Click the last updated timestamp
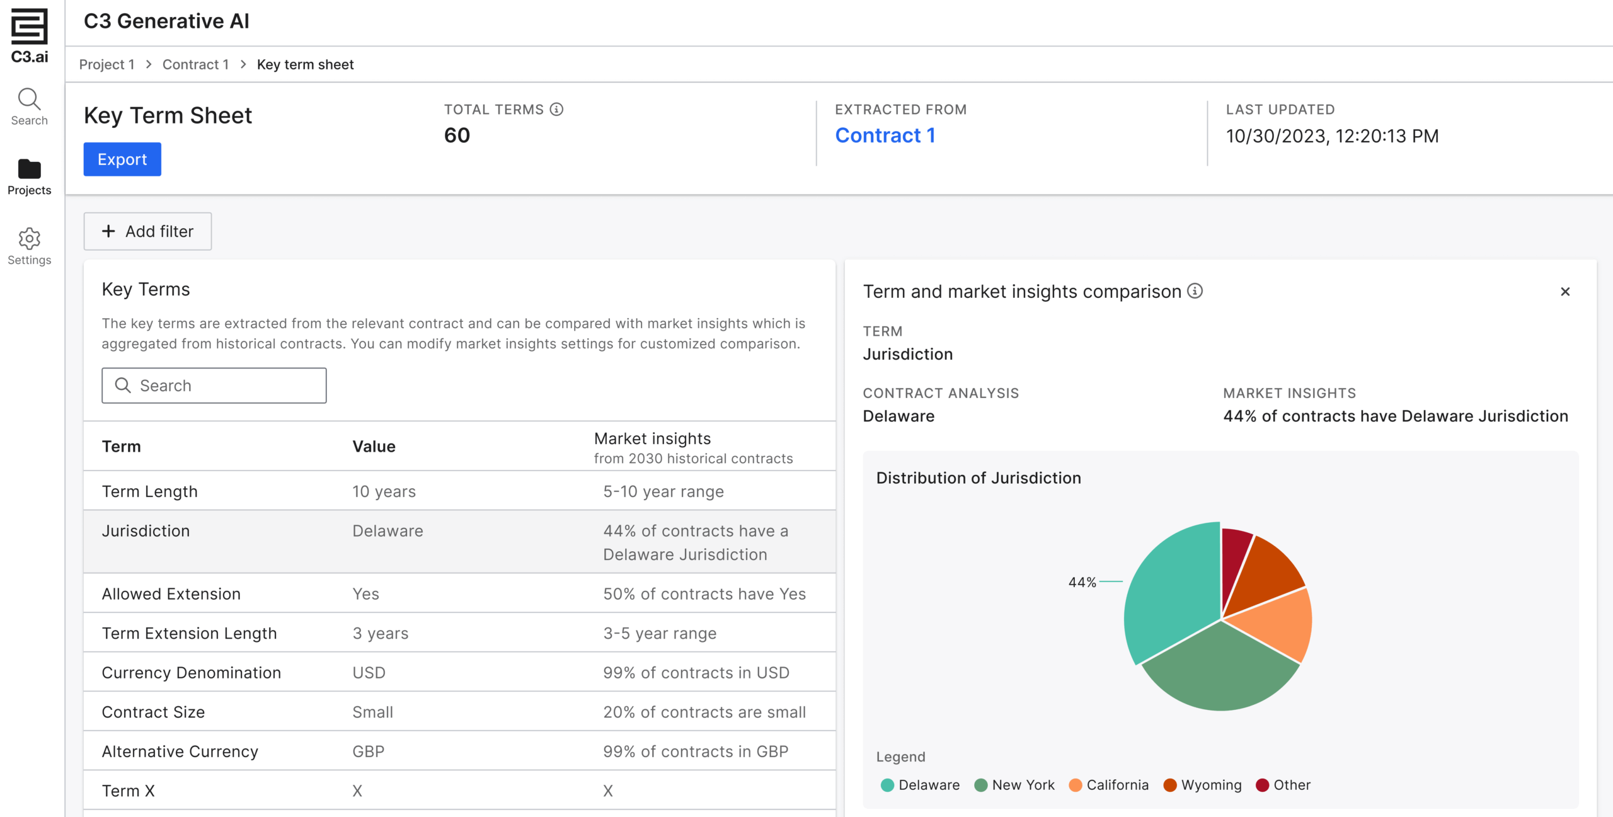This screenshot has height=817, width=1613. [x=1332, y=136]
